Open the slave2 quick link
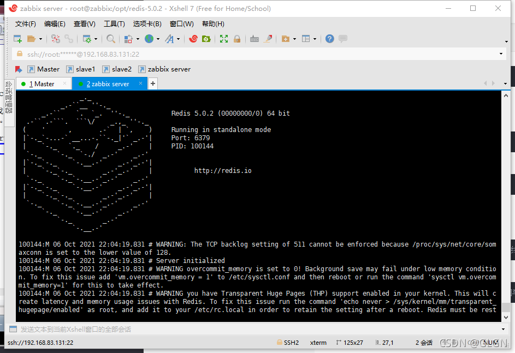This screenshot has width=515, height=353. [117, 69]
